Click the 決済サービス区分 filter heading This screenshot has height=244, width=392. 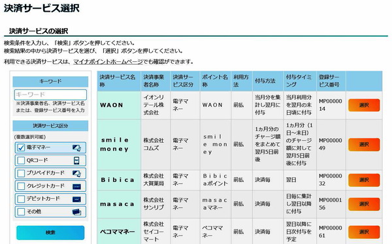point(50,126)
